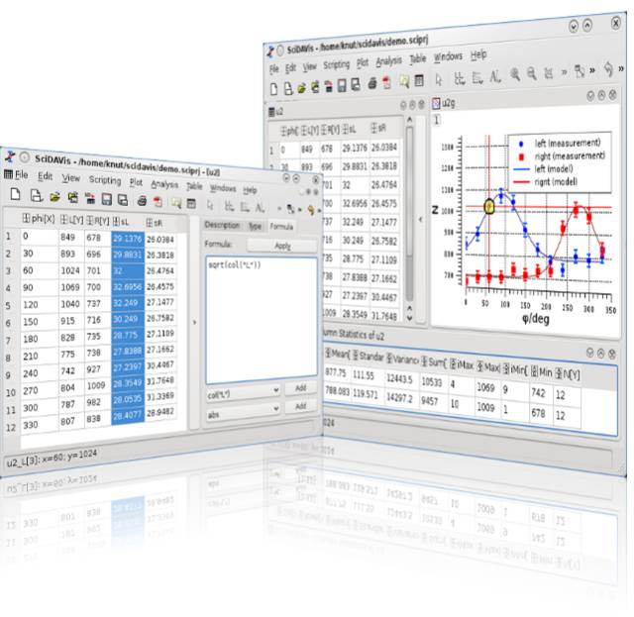
Task: Open Analysis menu in the front window
Action: click(x=164, y=184)
